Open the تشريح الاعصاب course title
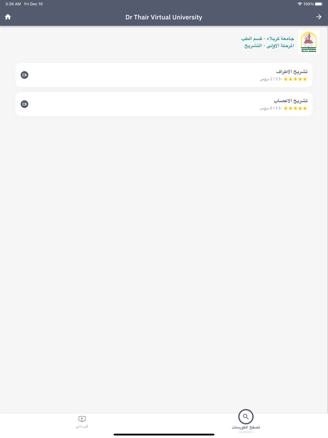328x438 pixels. (291, 101)
